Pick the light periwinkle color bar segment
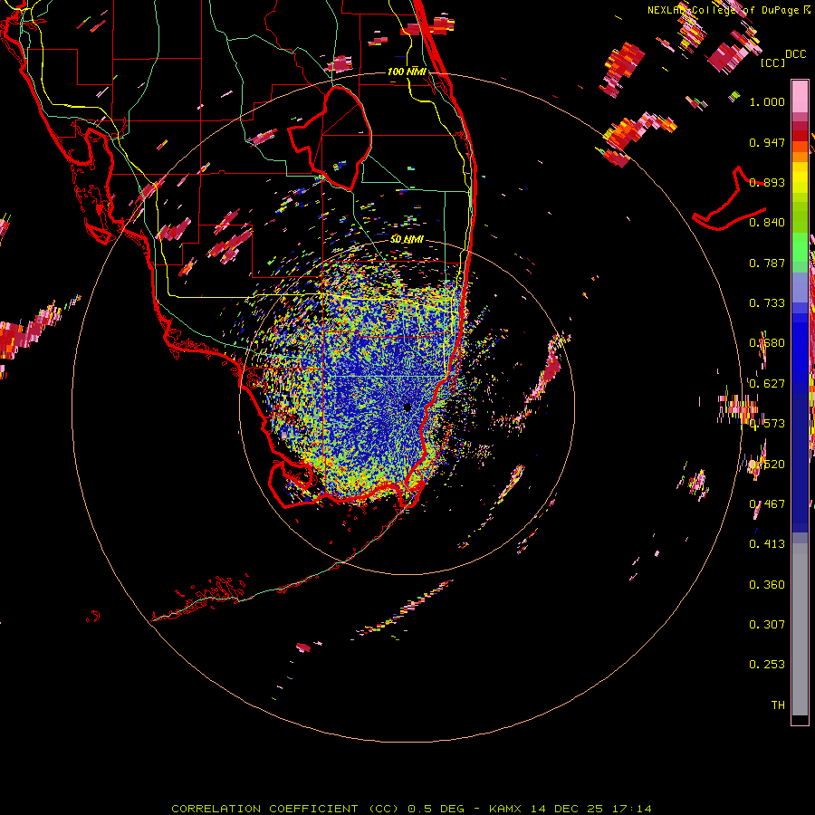Viewport: 815px width, 815px height. (x=800, y=287)
